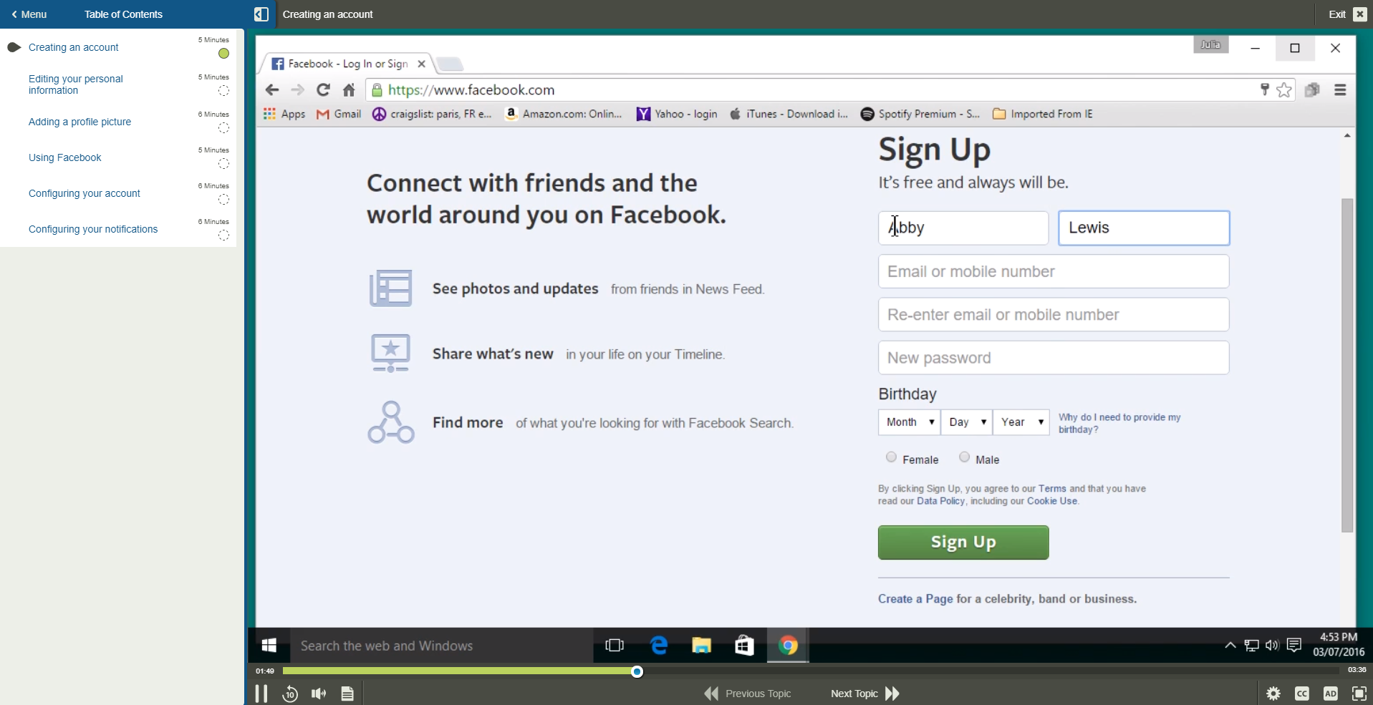This screenshot has width=1373, height=705.
Task: Open the Create a Page link
Action: click(x=914, y=599)
